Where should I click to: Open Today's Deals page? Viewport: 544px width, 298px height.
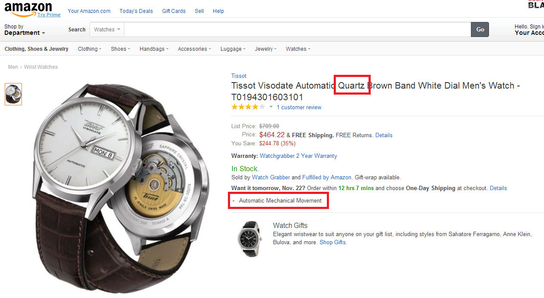(x=136, y=11)
